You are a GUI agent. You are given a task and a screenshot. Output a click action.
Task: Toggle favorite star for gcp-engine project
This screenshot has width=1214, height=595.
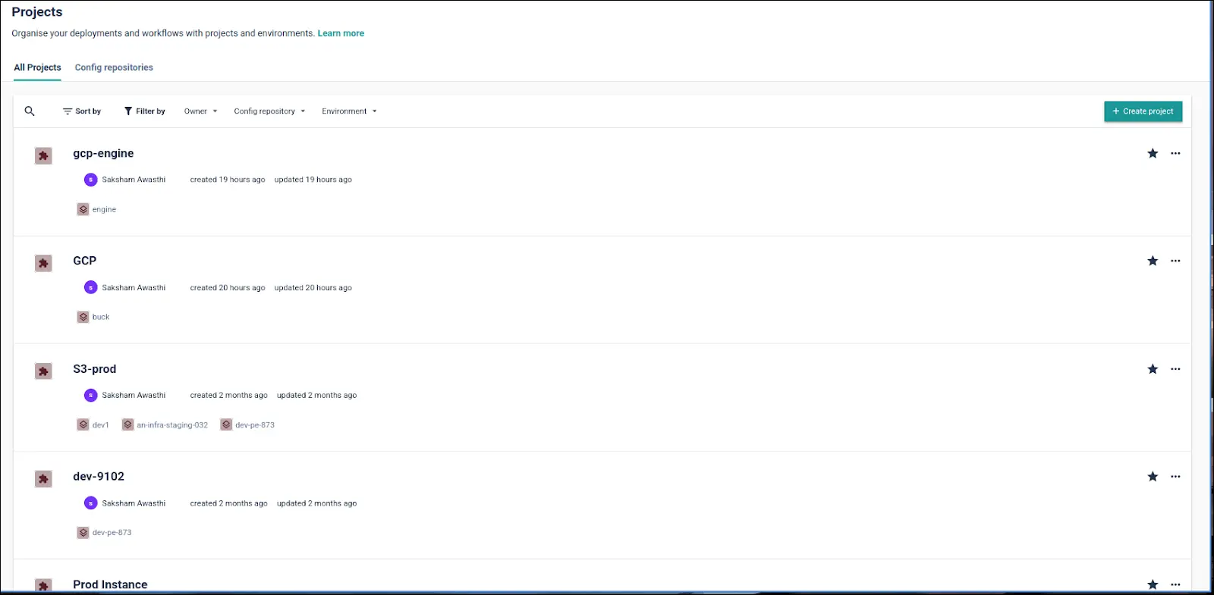point(1153,154)
